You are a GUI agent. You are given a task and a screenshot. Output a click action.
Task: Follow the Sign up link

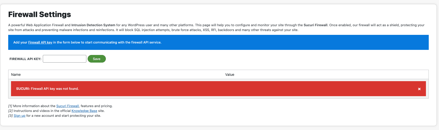pos(19,116)
